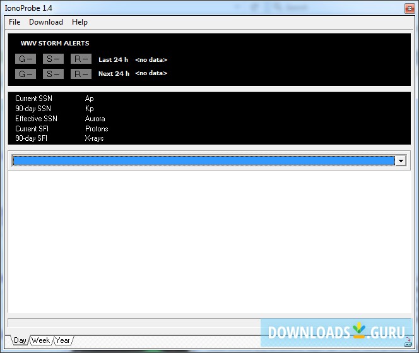Click the IonoProbe 1.4 title text
Image resolution: width=419 pixels, height=353 pixels.
(x=28, y=8)
